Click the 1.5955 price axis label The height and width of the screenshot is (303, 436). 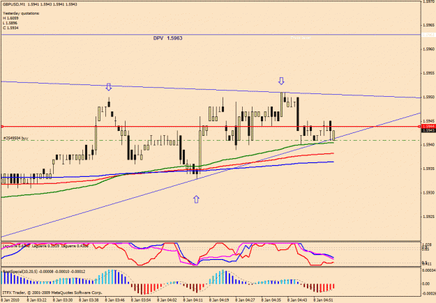[428, 73]
